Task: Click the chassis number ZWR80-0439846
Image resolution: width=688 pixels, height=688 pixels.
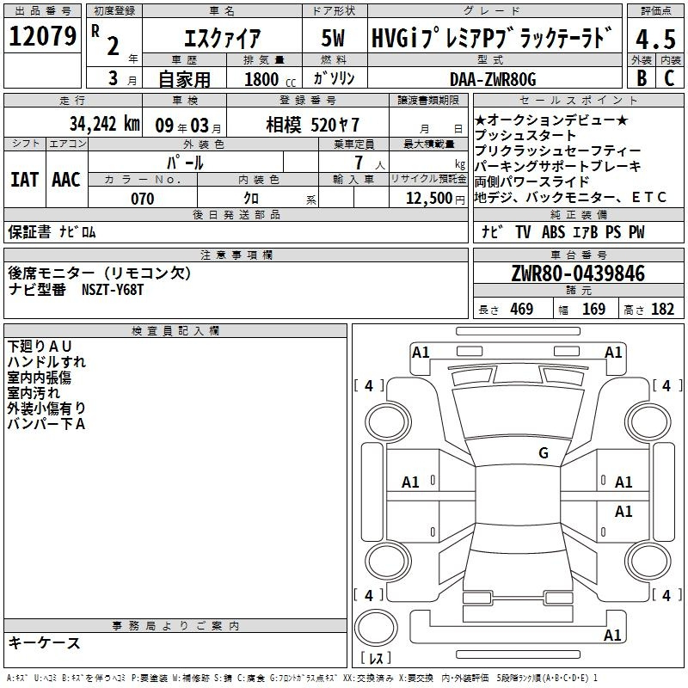Action: 578,273
